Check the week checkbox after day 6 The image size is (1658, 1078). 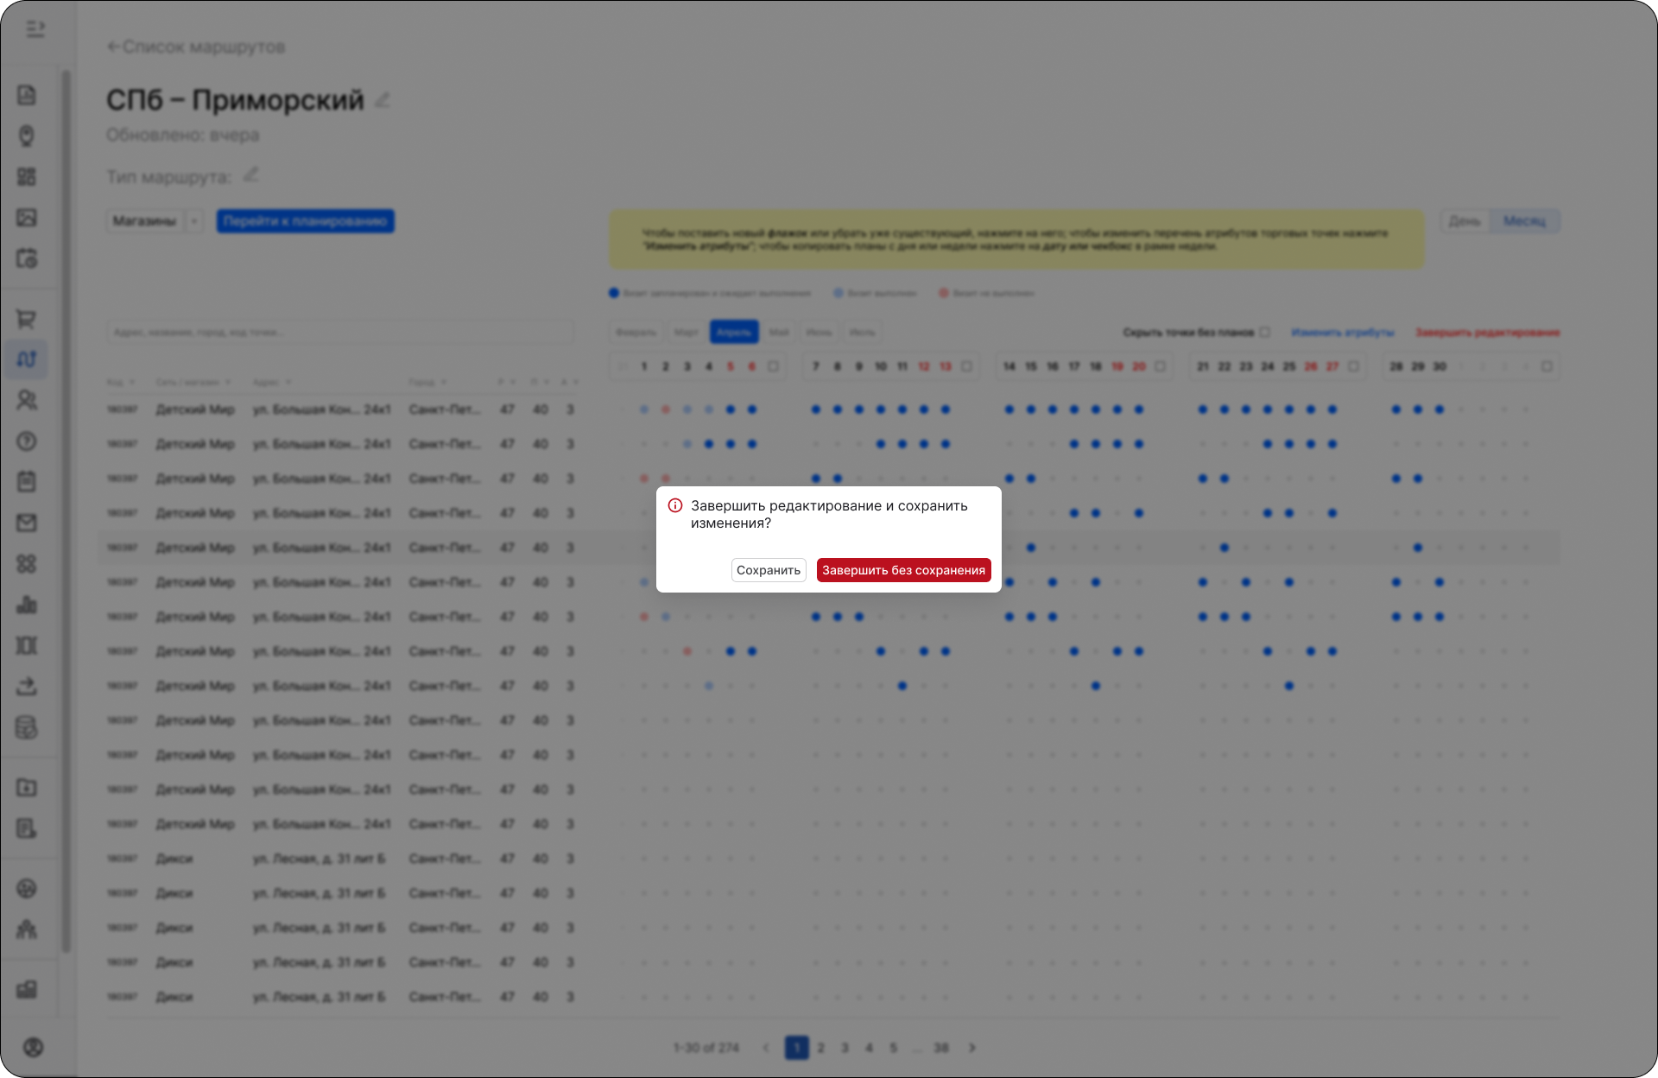click(x=774, y=366)
